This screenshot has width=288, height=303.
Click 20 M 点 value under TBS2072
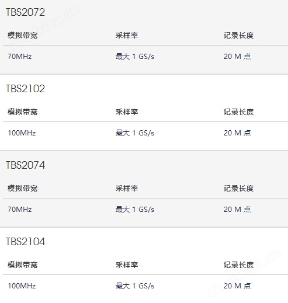tap(237, 57)
